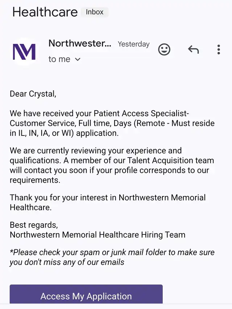Tap the Northwestern Memorial Healthcare Hiring Team signature

pyautogui.click(x=98, y=235)
